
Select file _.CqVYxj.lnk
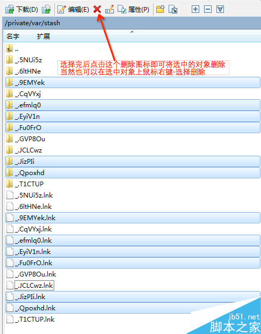click(29, 229)
